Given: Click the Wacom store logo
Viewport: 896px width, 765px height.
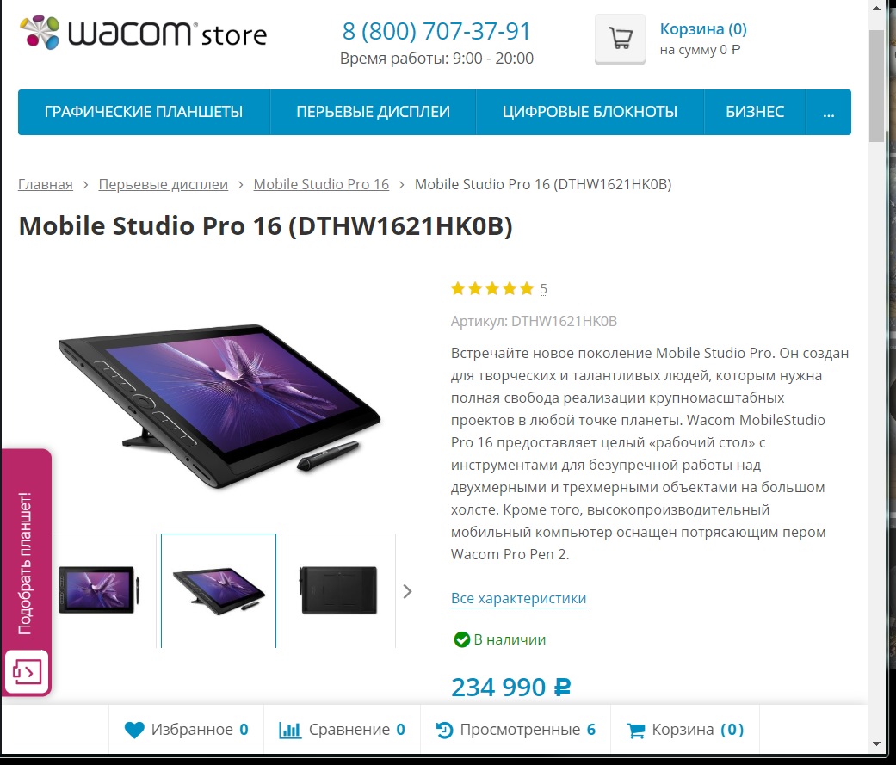Looking at the screenshot, I should 144,33.
